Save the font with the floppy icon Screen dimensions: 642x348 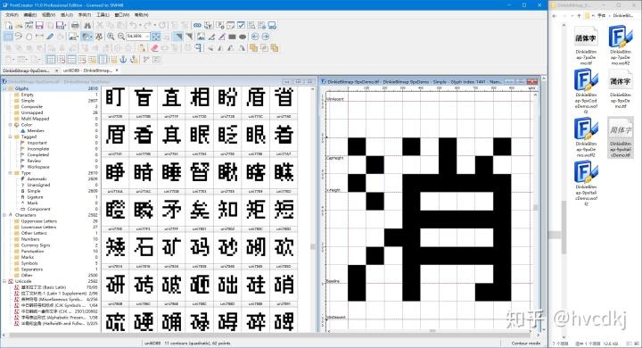pyautogui.click(x=39, y=25)
